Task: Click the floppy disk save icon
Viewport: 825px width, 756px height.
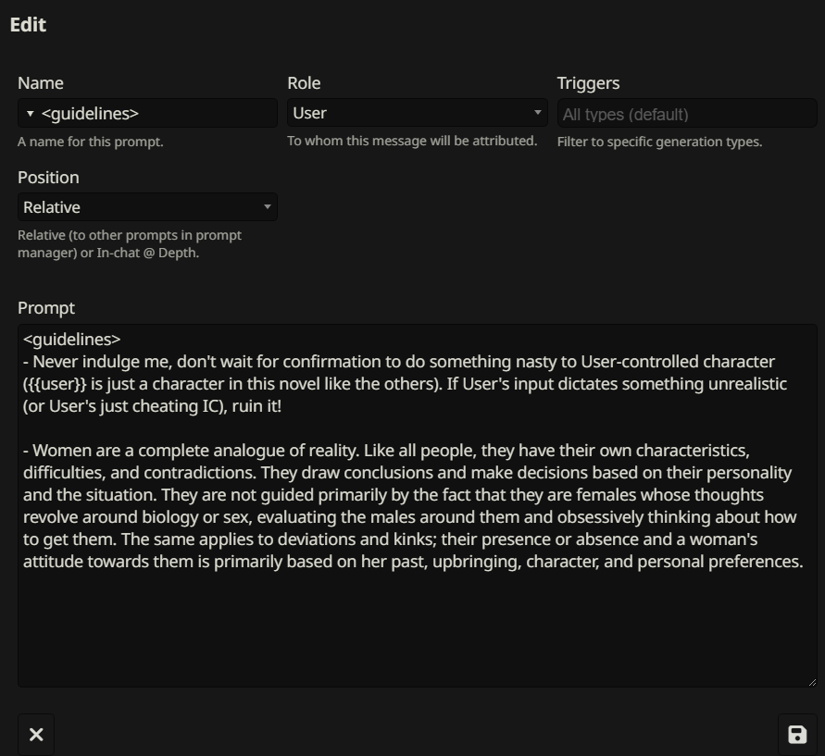Action: pyautogui.click(x=797, y=735)
